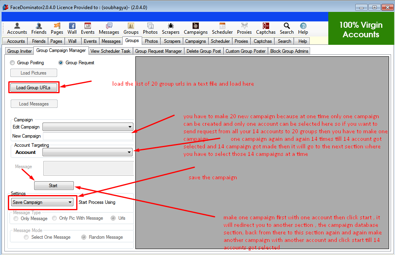Switch to the Photos main tab
The image size is (395, 255).
151,41
